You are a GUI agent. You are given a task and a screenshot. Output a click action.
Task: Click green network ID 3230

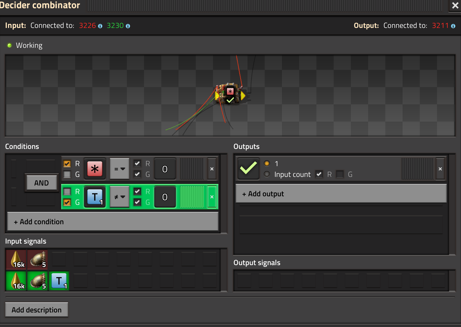(x=115, y=26)
